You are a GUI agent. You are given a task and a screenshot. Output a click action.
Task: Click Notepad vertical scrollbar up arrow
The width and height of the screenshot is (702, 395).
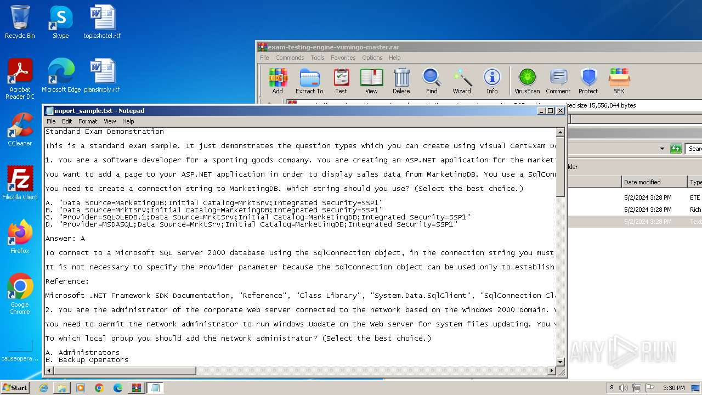coord(561,132)
